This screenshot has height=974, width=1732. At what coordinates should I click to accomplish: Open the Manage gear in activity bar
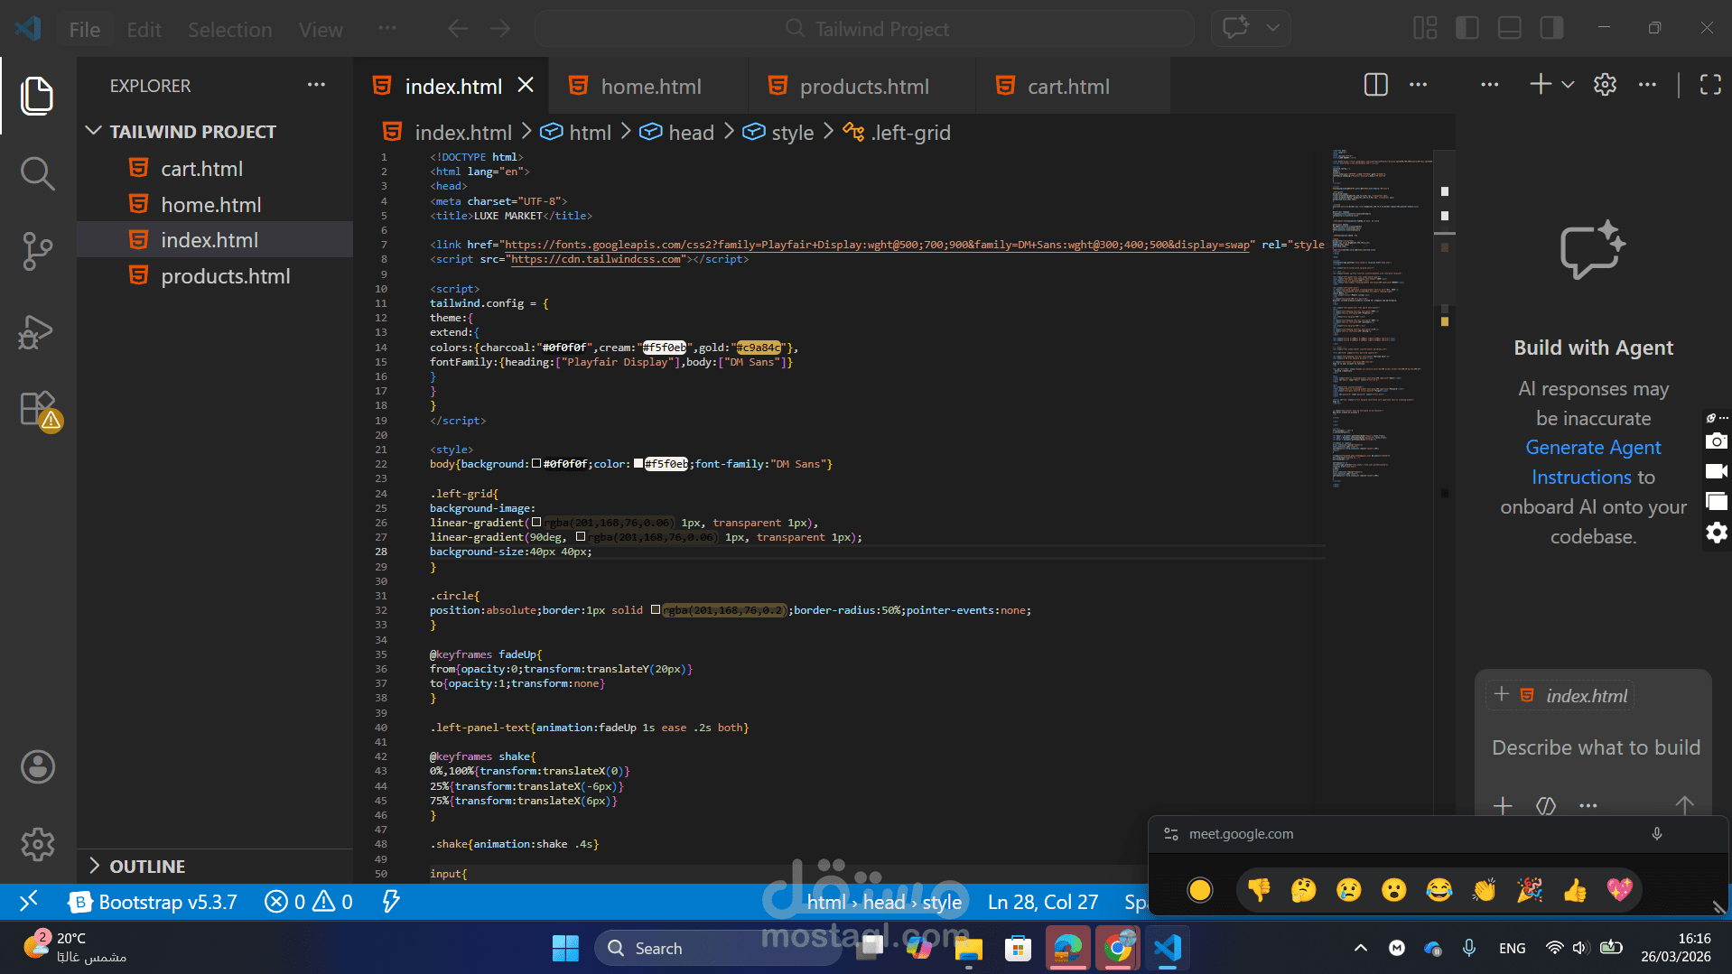click(37, 845)
